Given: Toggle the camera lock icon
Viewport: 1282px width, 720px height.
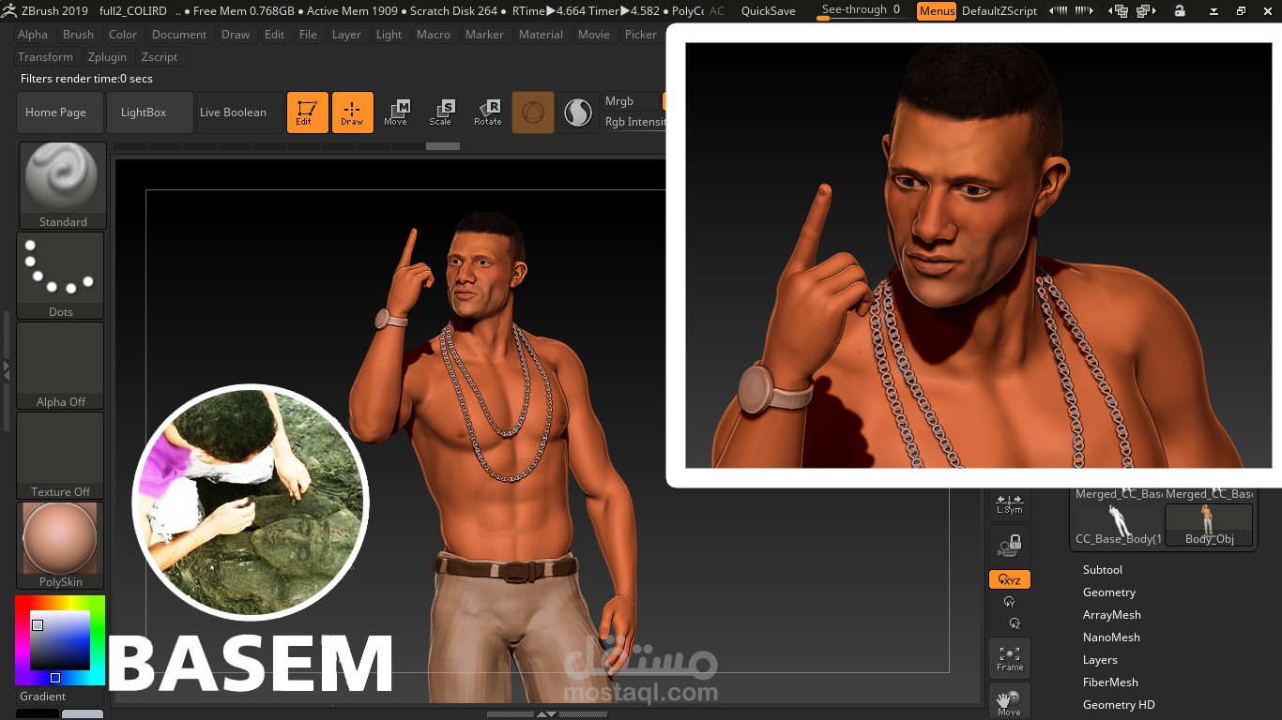Looking at the screenshot, I should pos(1010,545).
